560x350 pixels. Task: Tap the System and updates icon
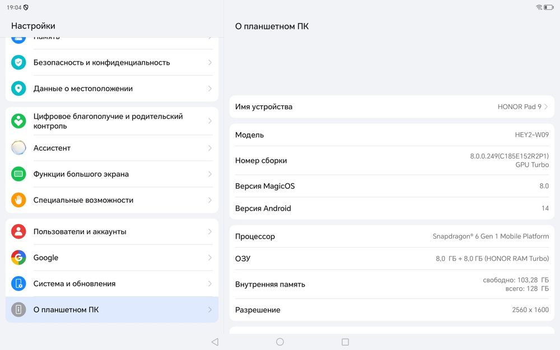click(x=18, y=283)
